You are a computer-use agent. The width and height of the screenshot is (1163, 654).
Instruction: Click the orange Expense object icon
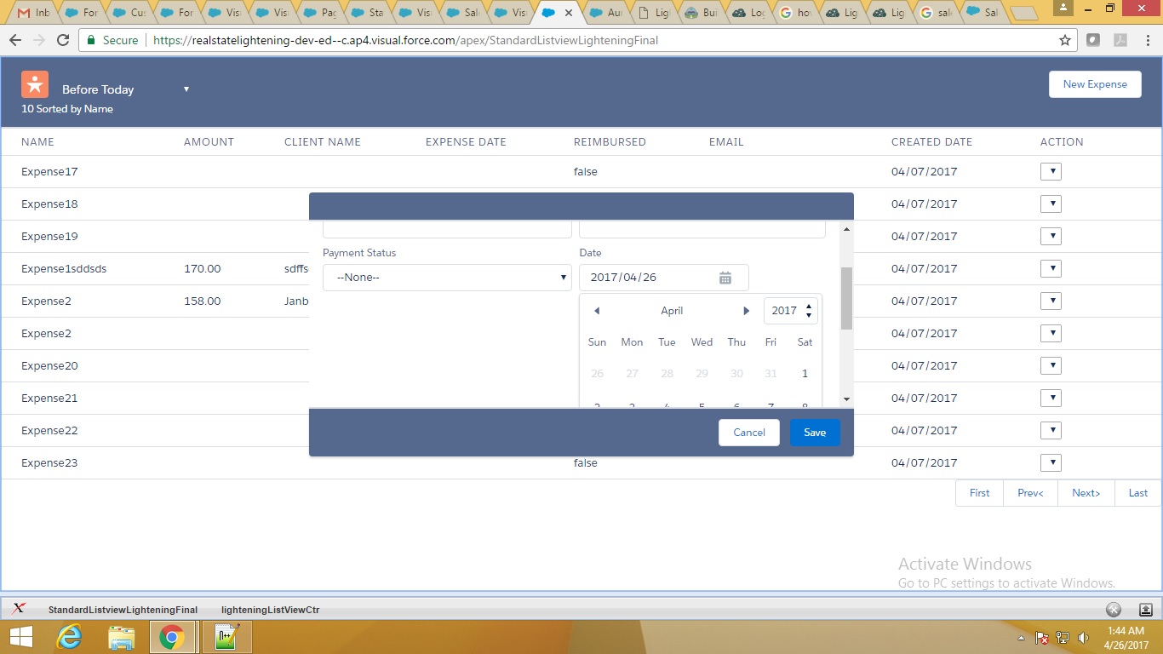tap(35, 84)
